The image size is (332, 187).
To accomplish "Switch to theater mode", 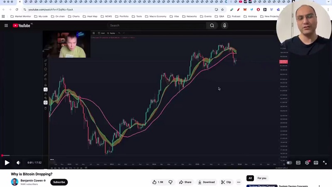I will click(x=316, y=162).
